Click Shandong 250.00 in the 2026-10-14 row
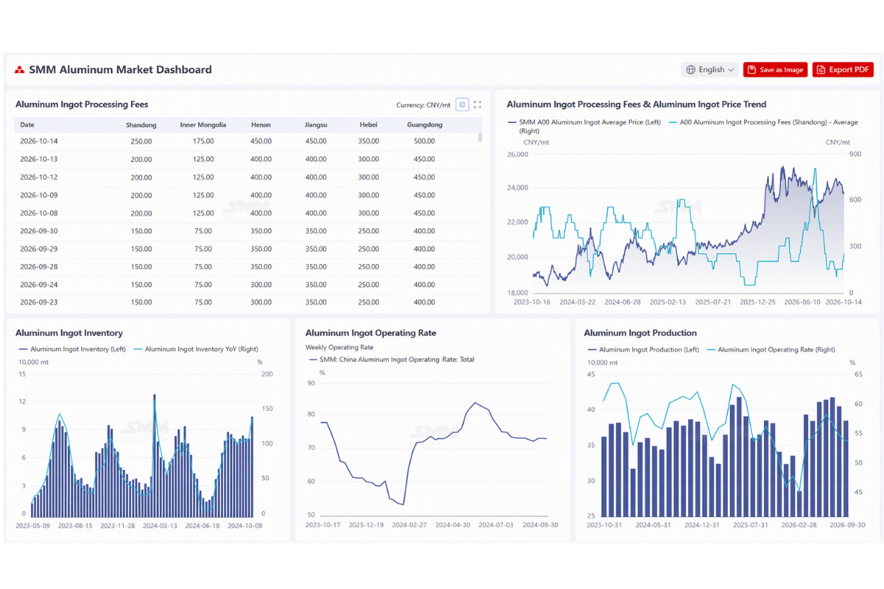The width and height of the screenshot is (884, 589). click(x=141, y=141)
